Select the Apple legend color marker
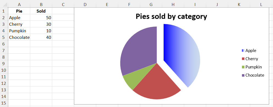 coord(243,51)
